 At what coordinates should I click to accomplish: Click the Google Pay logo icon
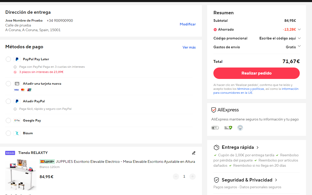[17, 120]
